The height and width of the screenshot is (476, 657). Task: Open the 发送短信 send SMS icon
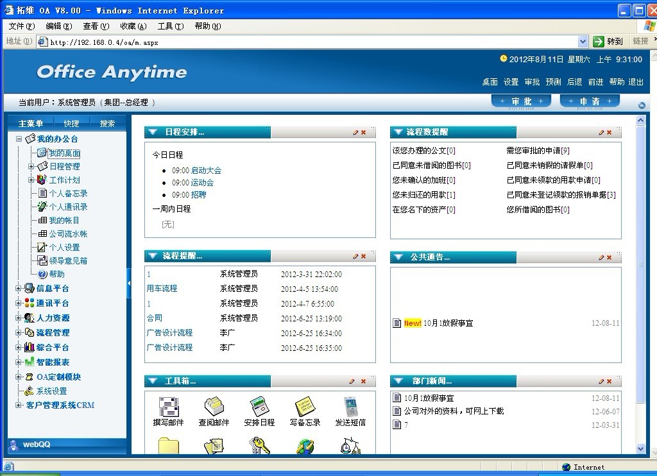(x=350, y=407)
